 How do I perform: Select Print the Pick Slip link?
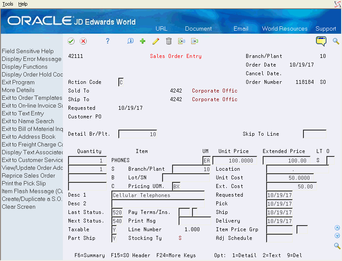[24, 183]
